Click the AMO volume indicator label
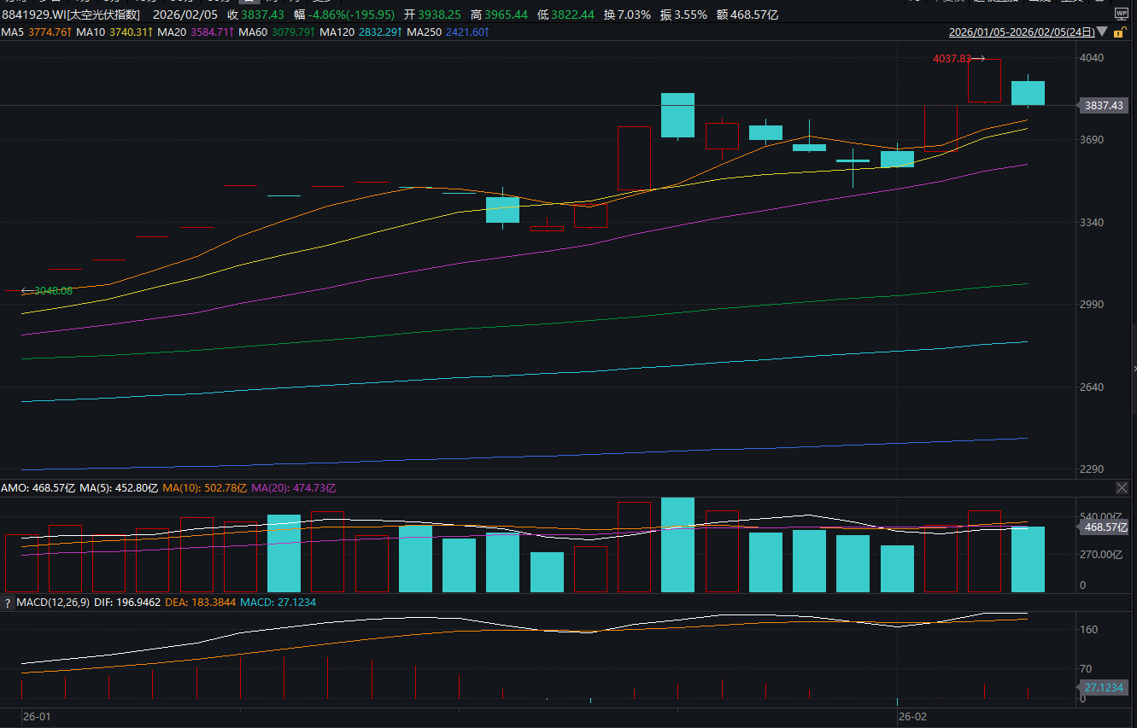This screenshot has width=1137, height=728. tap(15, 488)
